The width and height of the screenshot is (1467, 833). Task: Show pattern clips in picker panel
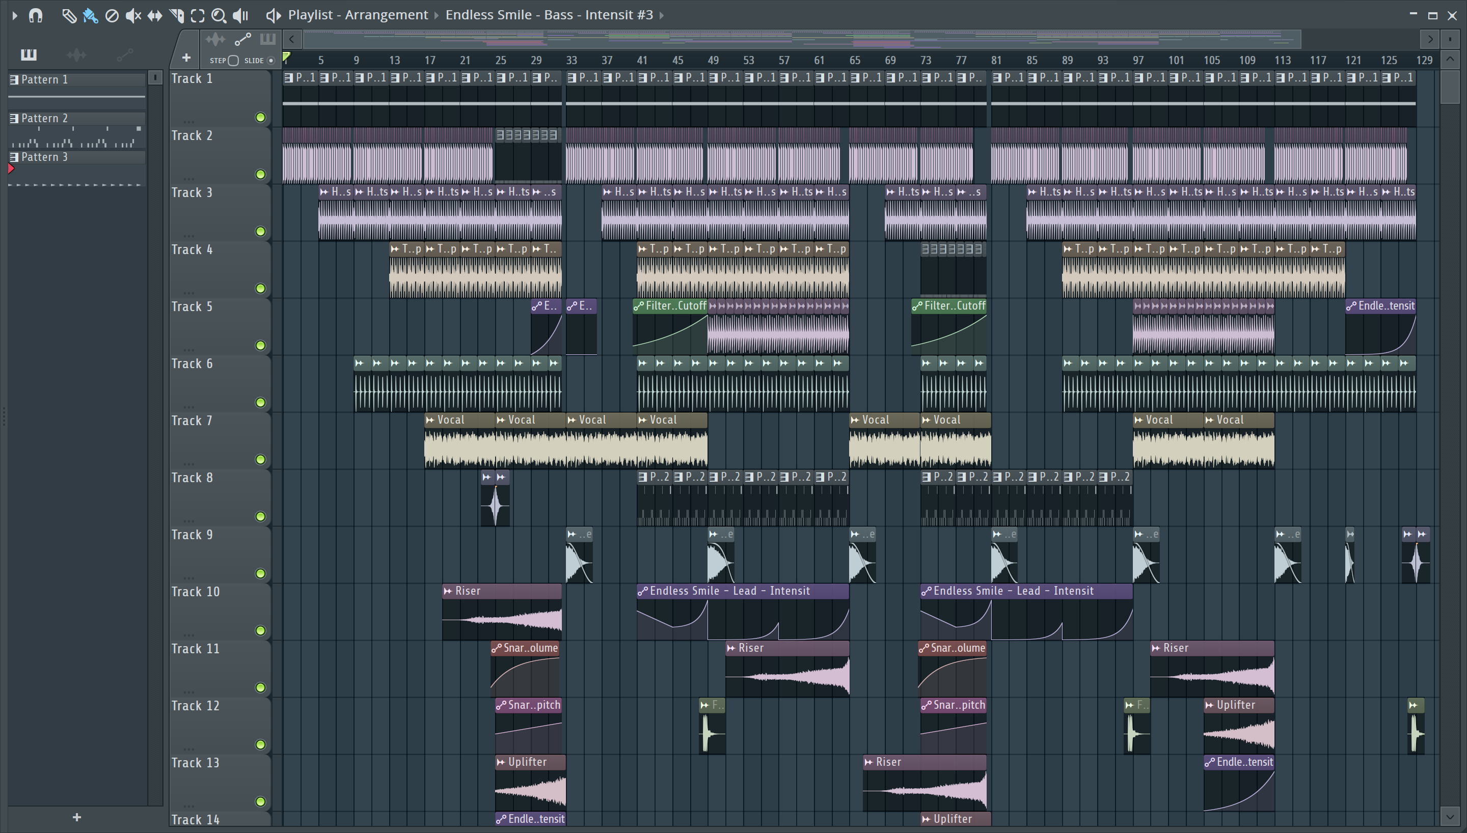(x=29, y=54)
